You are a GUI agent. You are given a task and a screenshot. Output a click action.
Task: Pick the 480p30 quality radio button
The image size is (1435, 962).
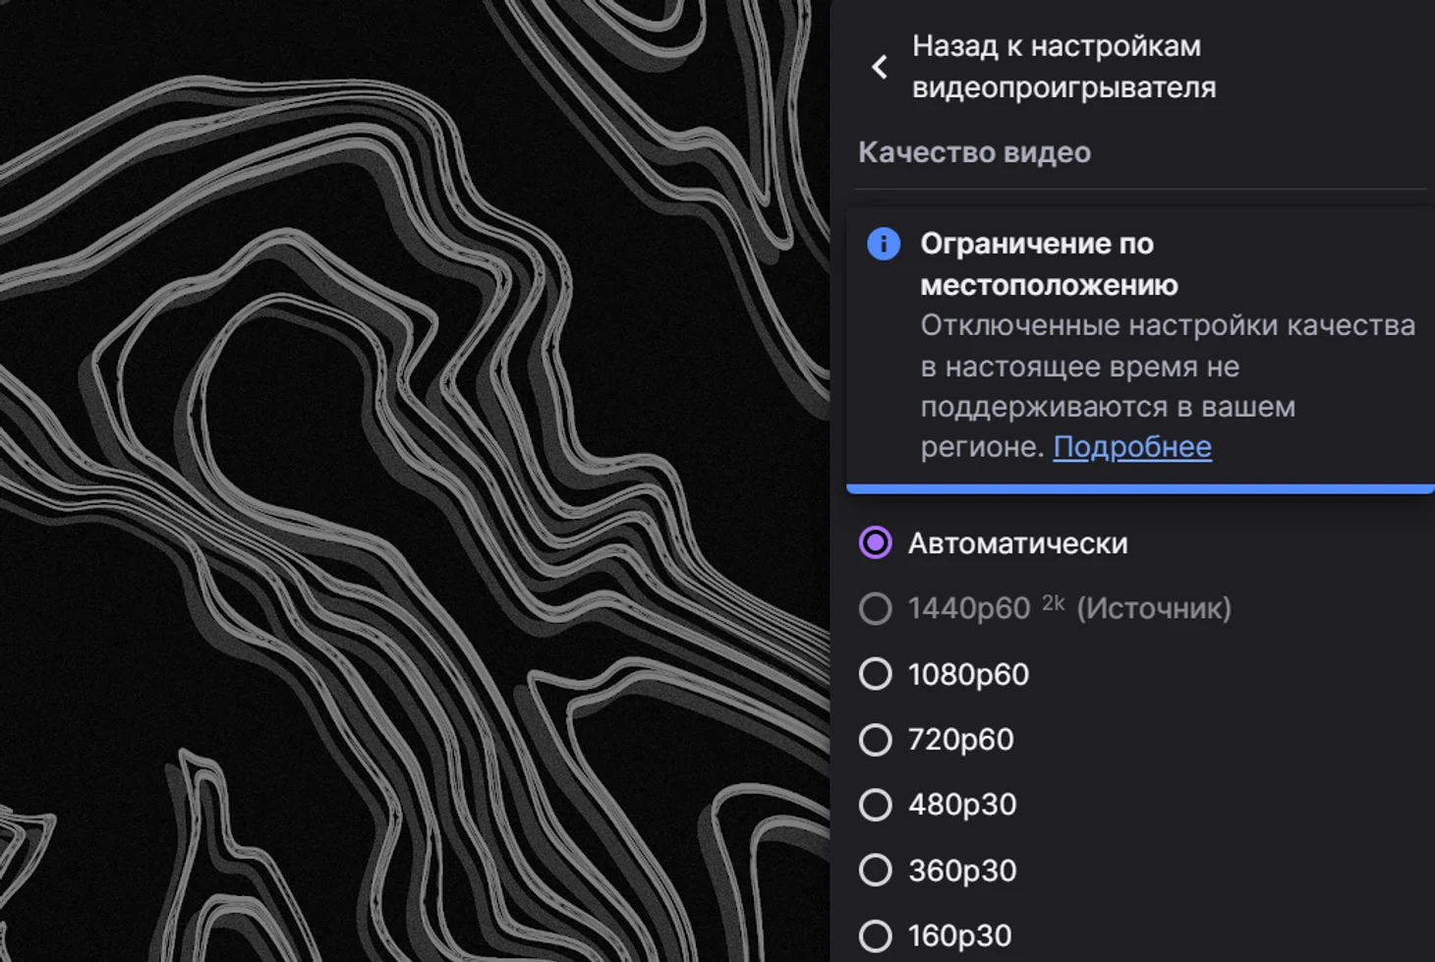875,805
